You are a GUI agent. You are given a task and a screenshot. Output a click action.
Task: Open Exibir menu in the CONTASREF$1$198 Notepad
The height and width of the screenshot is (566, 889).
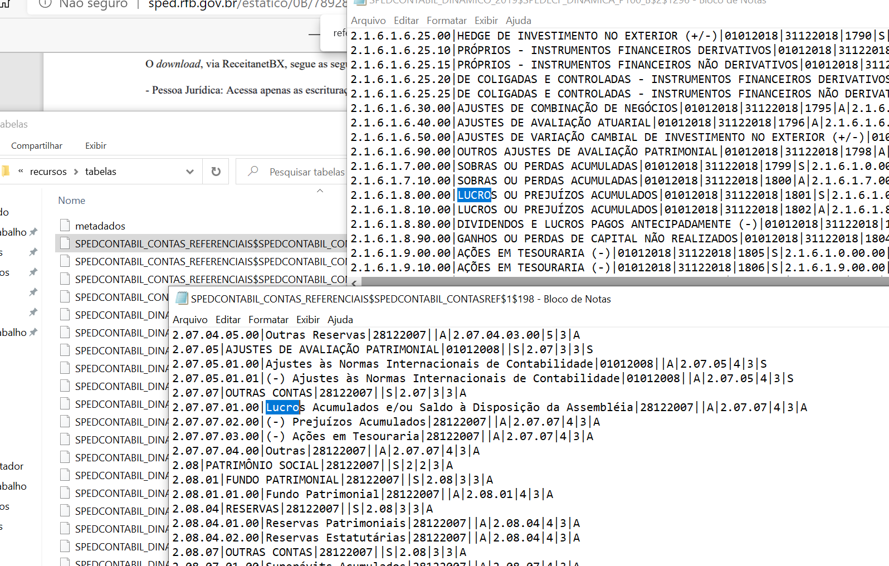[x=308, y=320]
